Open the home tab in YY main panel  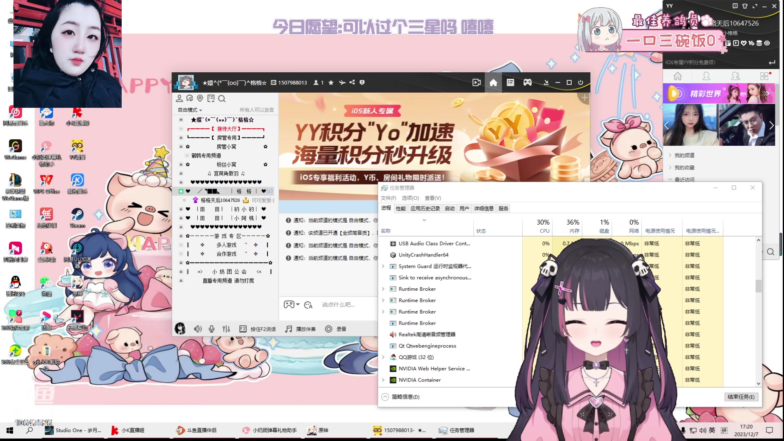(x=678, y=76)
